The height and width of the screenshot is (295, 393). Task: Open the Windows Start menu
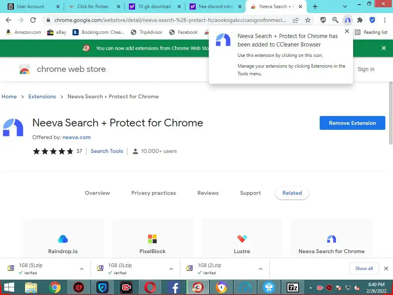[9, 287]
